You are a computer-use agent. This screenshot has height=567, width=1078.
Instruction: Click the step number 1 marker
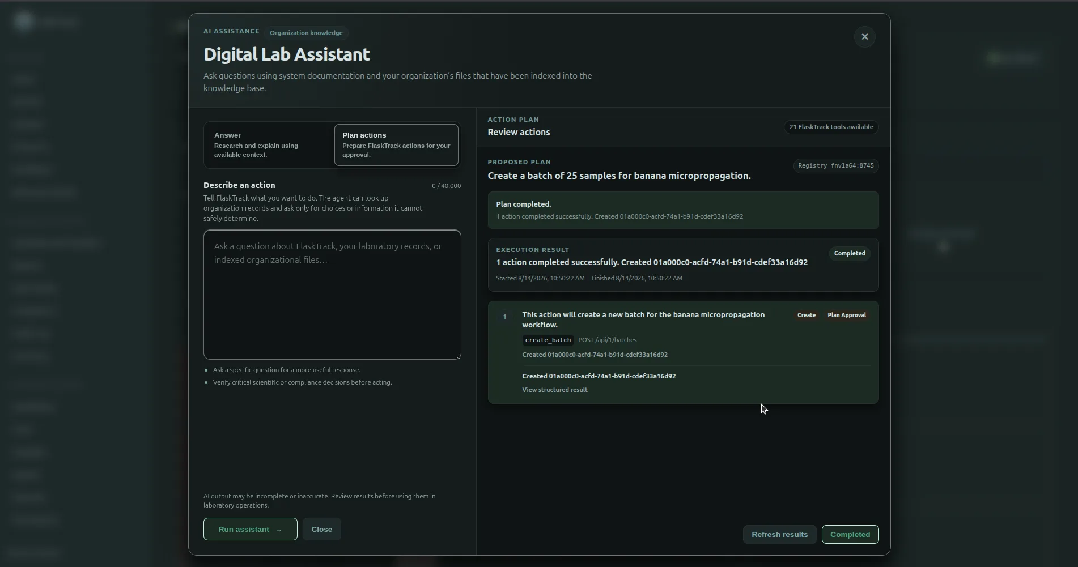(x=504, y=317)
